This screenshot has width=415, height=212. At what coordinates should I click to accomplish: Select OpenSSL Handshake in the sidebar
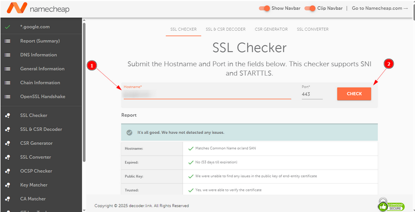tap(42, 96)
